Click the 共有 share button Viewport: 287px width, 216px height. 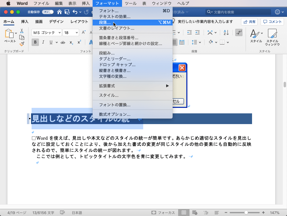(x=249, y=22)
